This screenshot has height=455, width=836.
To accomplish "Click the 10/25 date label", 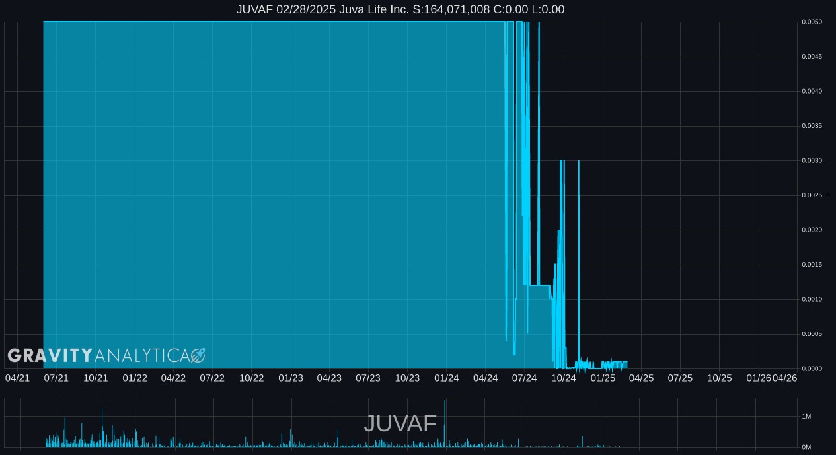I will (720, 378).
